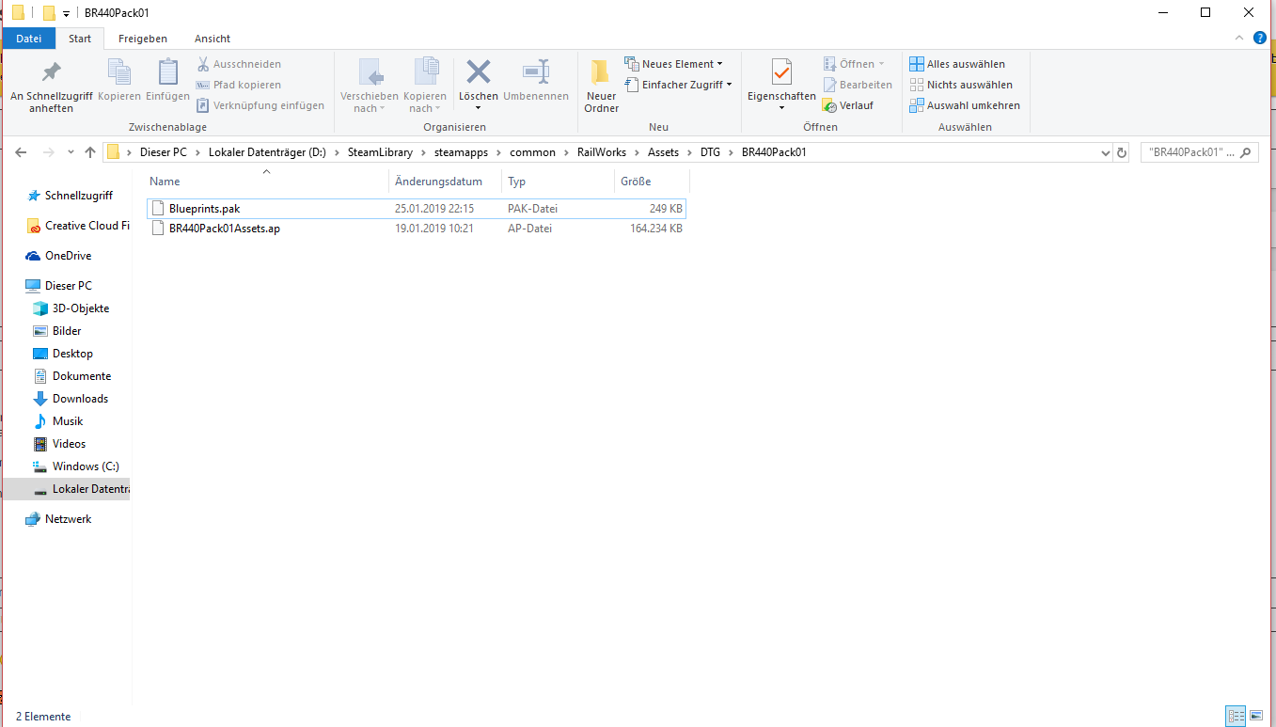1276x727 pixels.
Task: Go forward with the forward arrow
Action: click(49, 152)
